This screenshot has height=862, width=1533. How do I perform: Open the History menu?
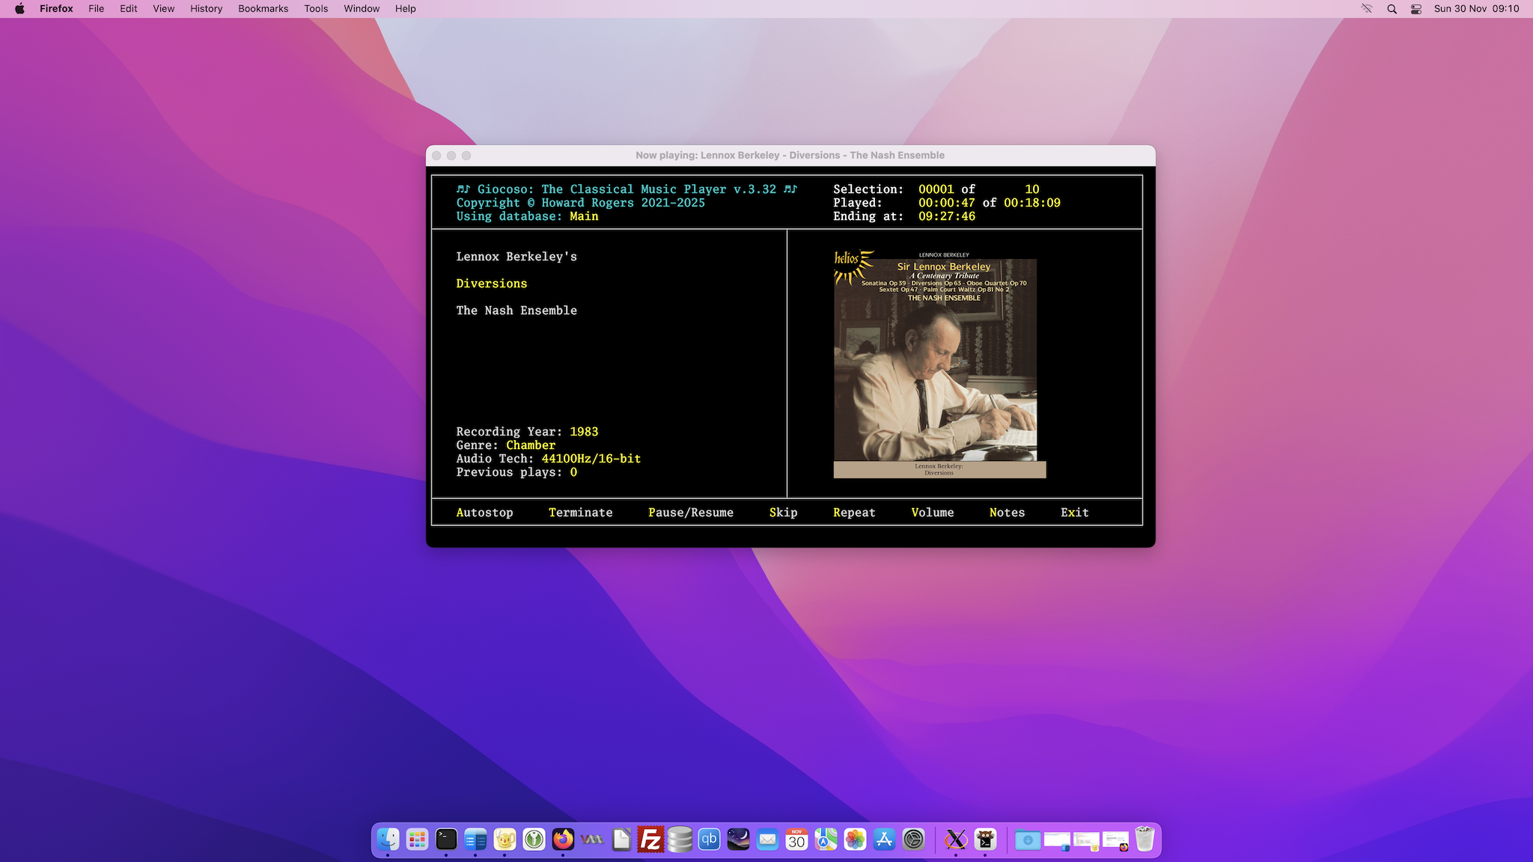click(x=206, y=8)
